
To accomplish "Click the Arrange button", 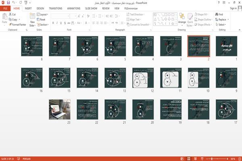I will [x=182, y=19].
